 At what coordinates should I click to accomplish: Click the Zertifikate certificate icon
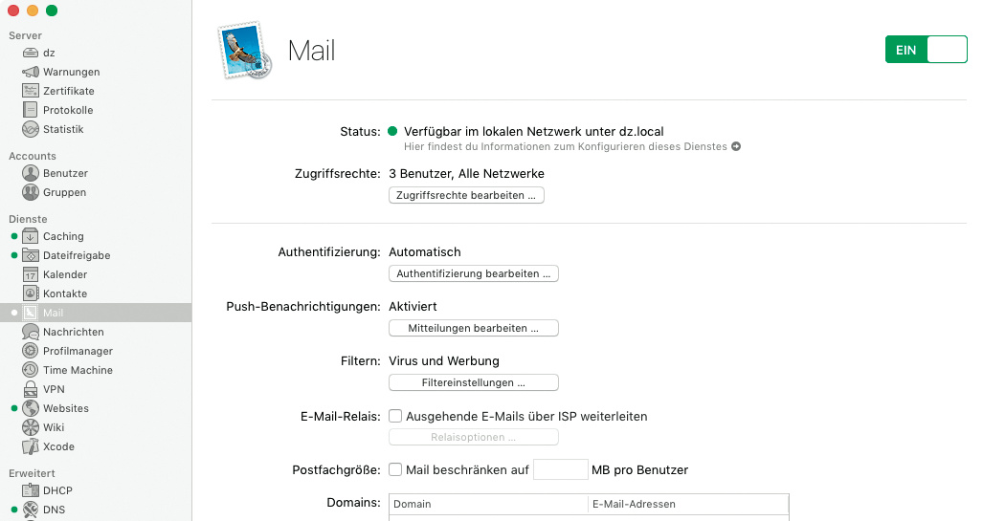pos(31,91)
